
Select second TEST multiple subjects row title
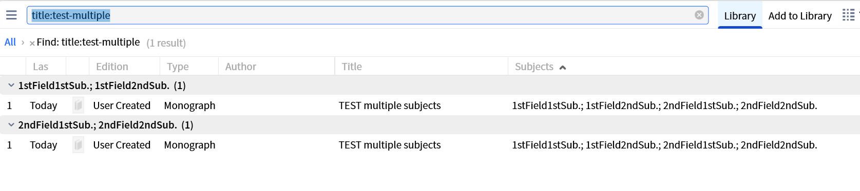coord(390,145)
